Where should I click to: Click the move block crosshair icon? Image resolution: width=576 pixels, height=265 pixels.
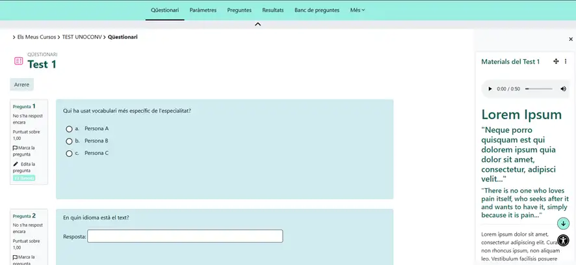coord(556,61)
